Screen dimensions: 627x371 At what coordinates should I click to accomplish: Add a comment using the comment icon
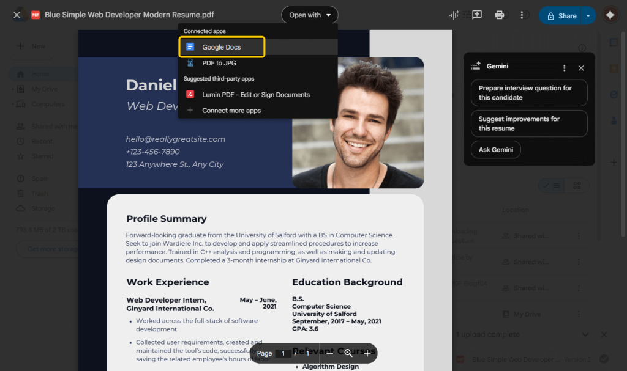[x=477, y=15]
